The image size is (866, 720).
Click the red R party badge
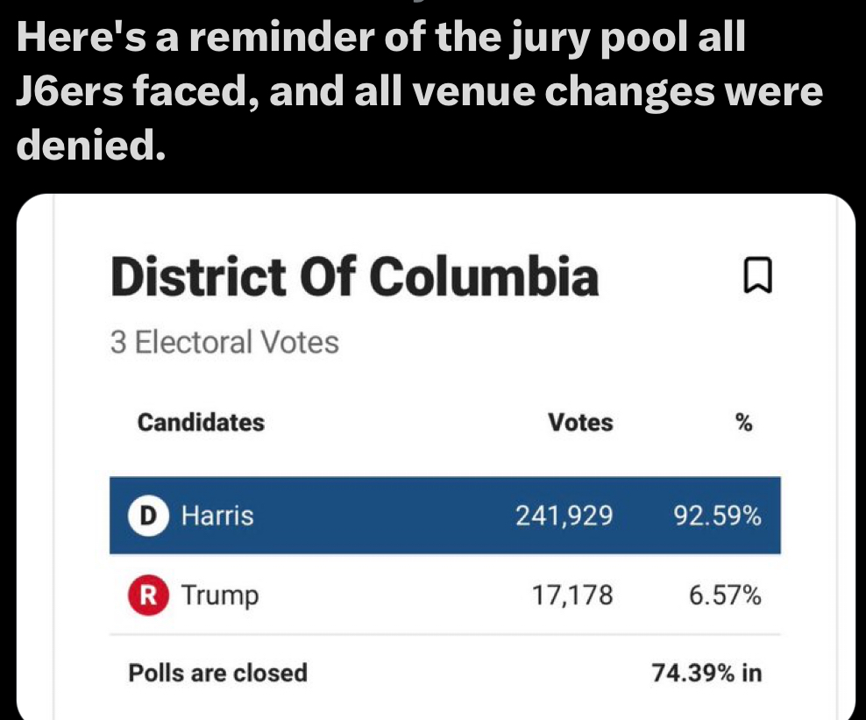point(148,595)
